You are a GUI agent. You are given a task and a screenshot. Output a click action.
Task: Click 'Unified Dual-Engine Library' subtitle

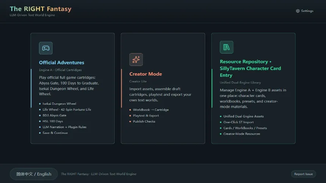pyautogui.click(x=240, y=82)
